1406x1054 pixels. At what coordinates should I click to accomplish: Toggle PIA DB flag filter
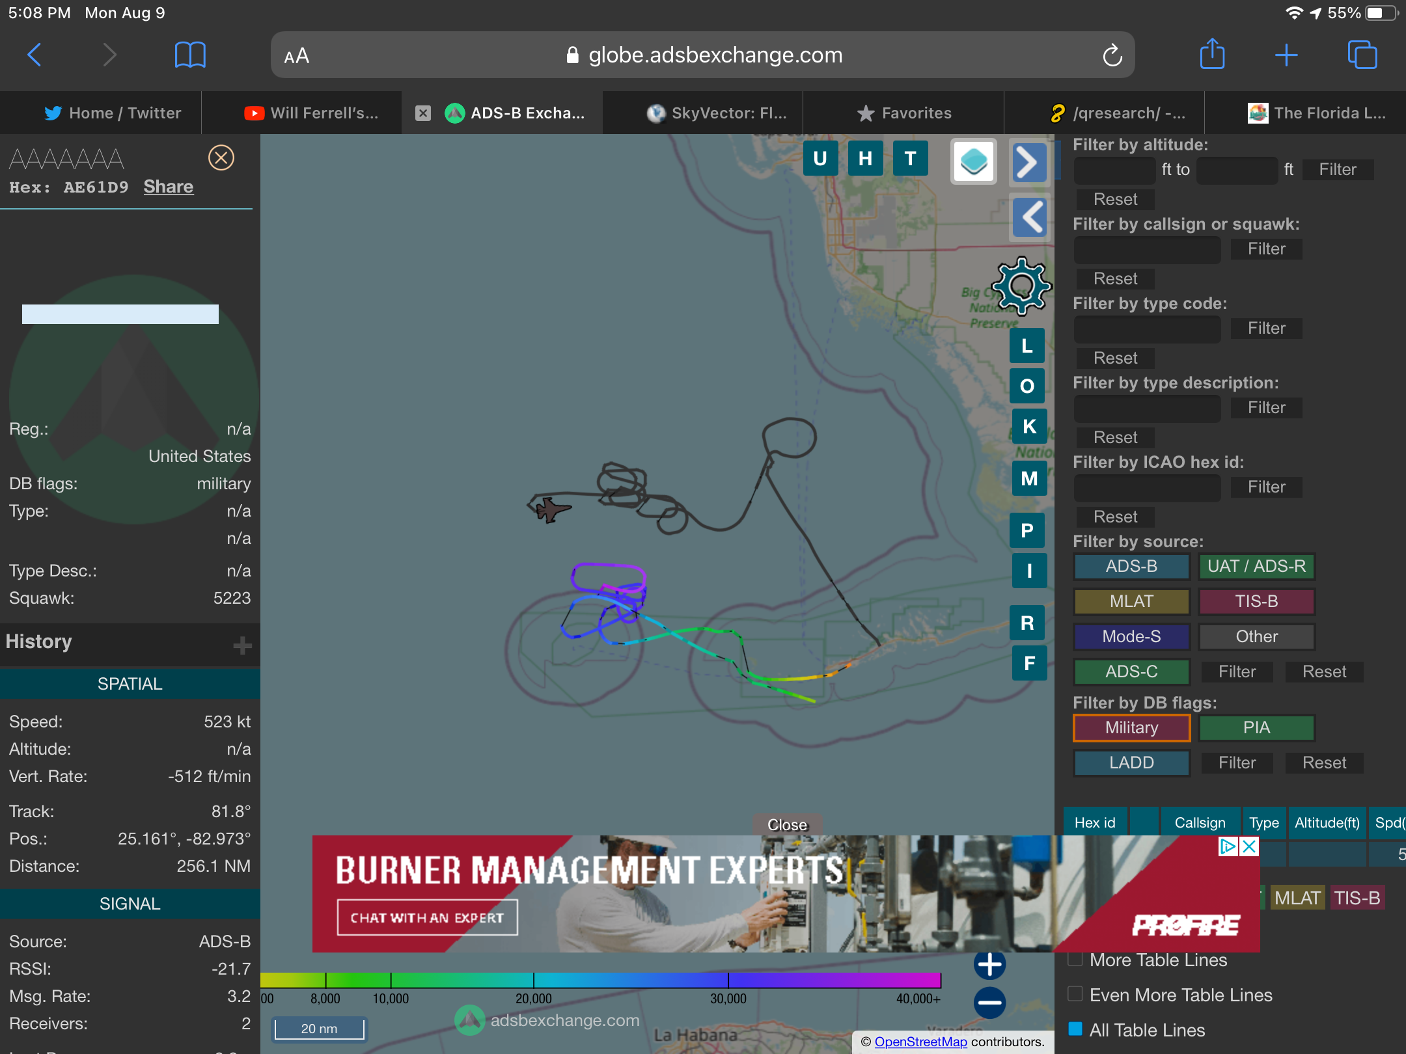click(x=1256, y=727)
